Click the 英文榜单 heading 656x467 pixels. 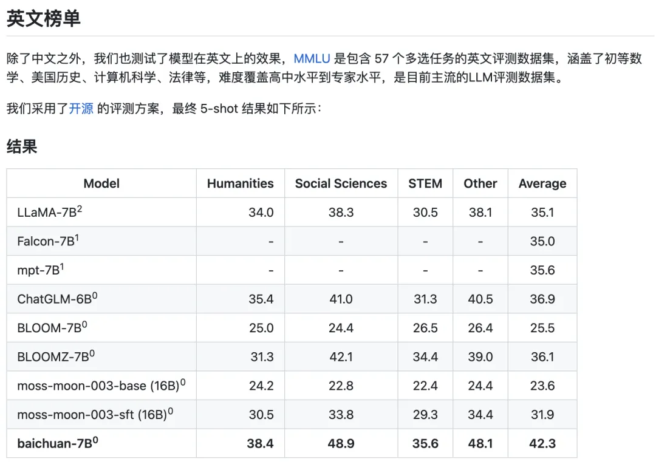pyautogui.click(x=43, y=18)
